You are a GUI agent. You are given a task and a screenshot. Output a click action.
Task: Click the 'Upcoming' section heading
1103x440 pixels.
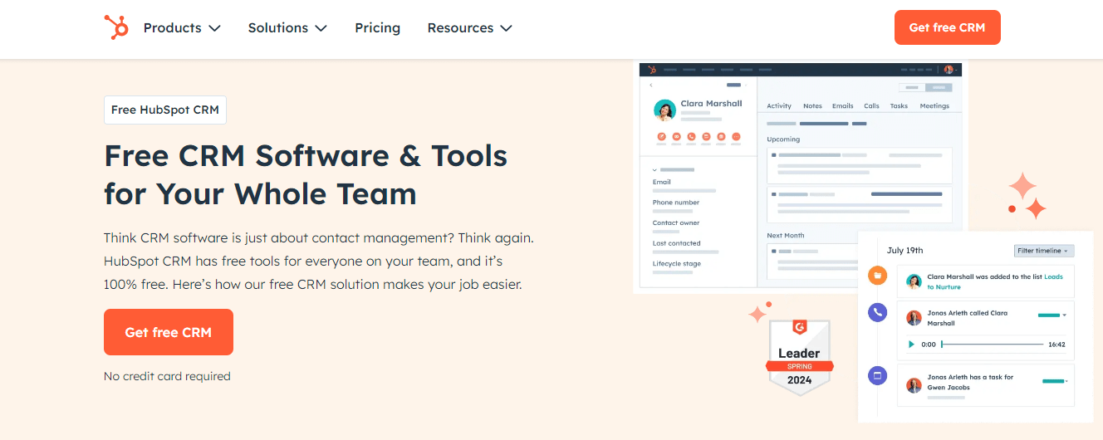point(783,139)
